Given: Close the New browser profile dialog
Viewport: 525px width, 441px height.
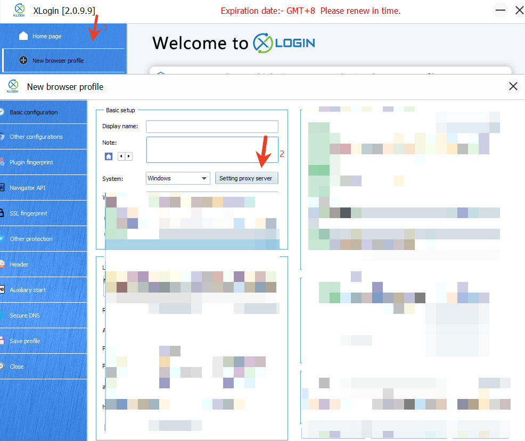Looking at the screenshot, I should 513,86.
